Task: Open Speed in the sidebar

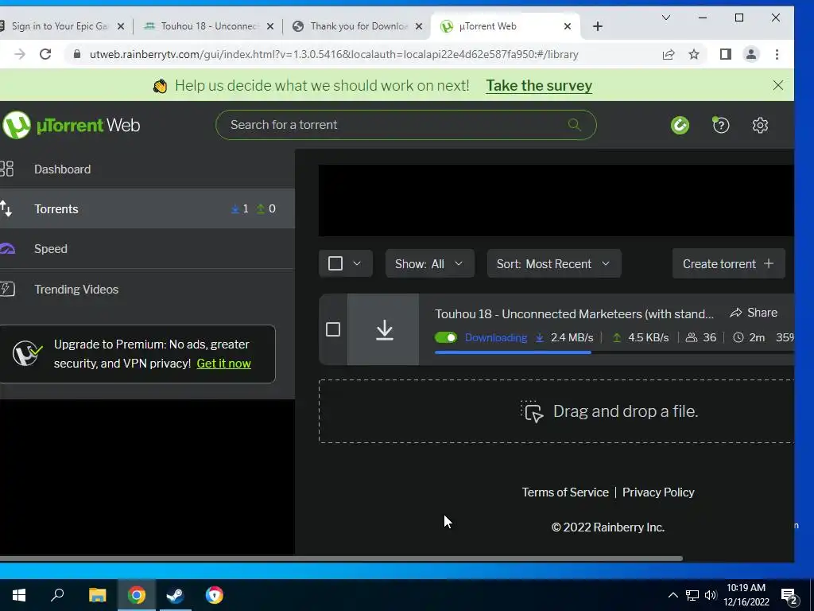Action: [x=147, y=249]
